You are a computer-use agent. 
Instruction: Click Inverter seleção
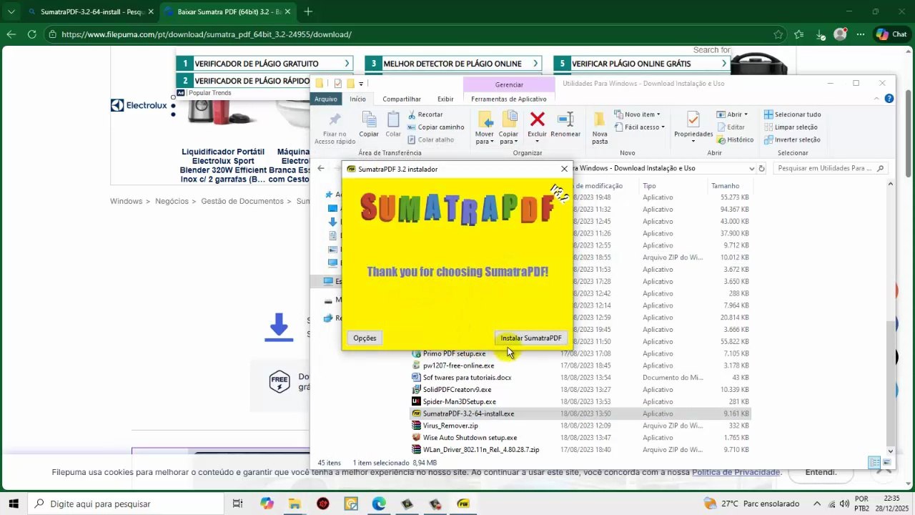coord(792,140)
